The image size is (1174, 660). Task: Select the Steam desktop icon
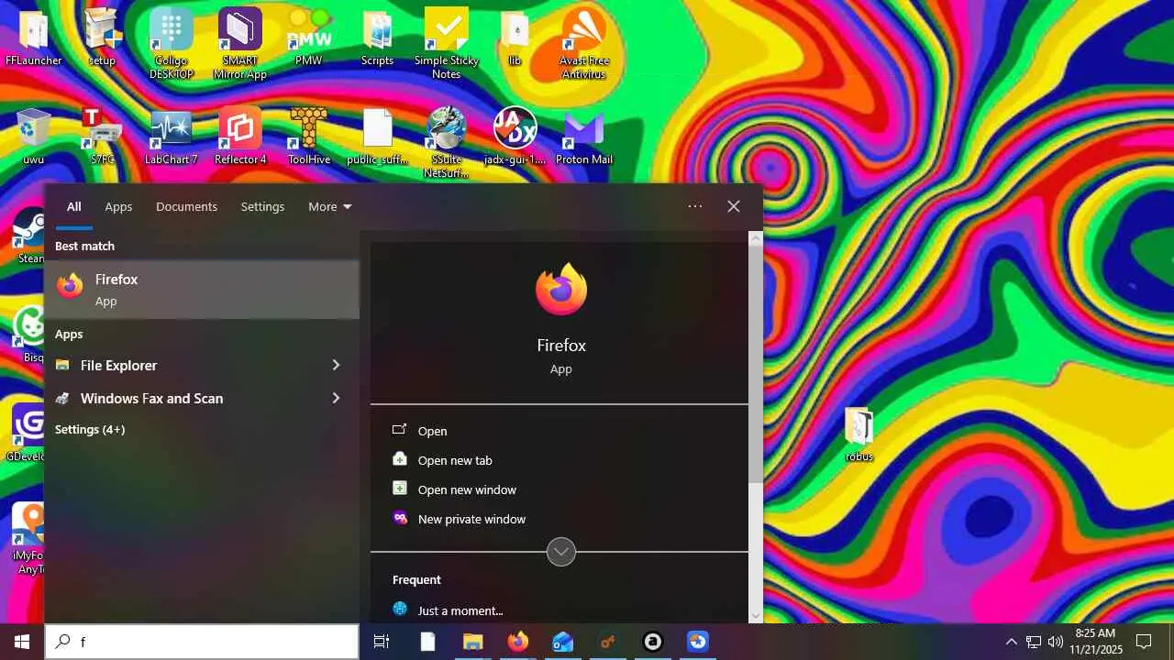pyautogui.click(x=29, y=236)
